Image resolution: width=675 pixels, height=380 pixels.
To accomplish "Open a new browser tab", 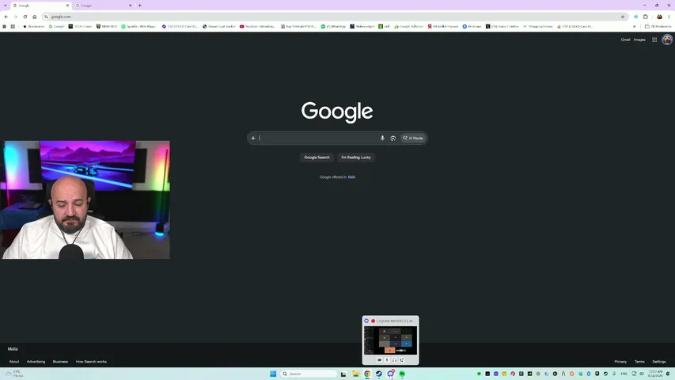I will [139, 6].
